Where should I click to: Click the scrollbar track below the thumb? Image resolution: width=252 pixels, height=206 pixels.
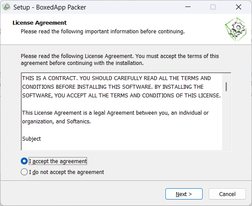(226, 120)
